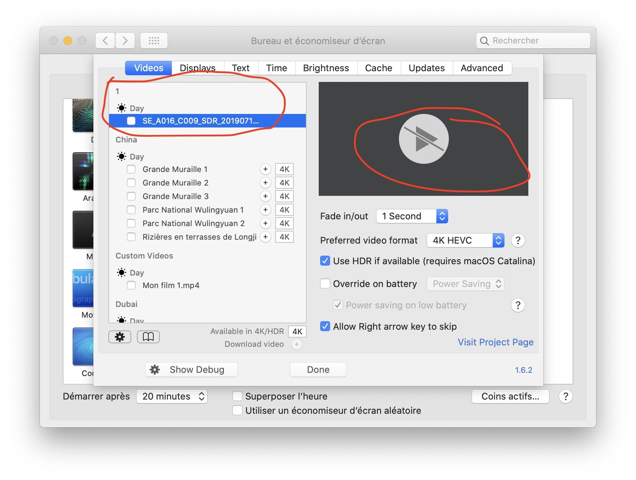The height and width of the screenshot is (480, 636).
Task: Click the forward navigation arrow in toolbar
Action: click(x=125, y=41)
